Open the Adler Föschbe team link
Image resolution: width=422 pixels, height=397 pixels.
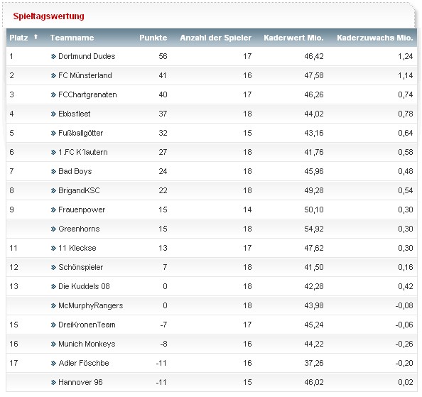pyautogui.click(x=84, y=363)
